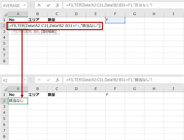Open Insert Function fx beside the A2 name box
The height and width of the screenshot is (140, 184).
click(57, 80)
